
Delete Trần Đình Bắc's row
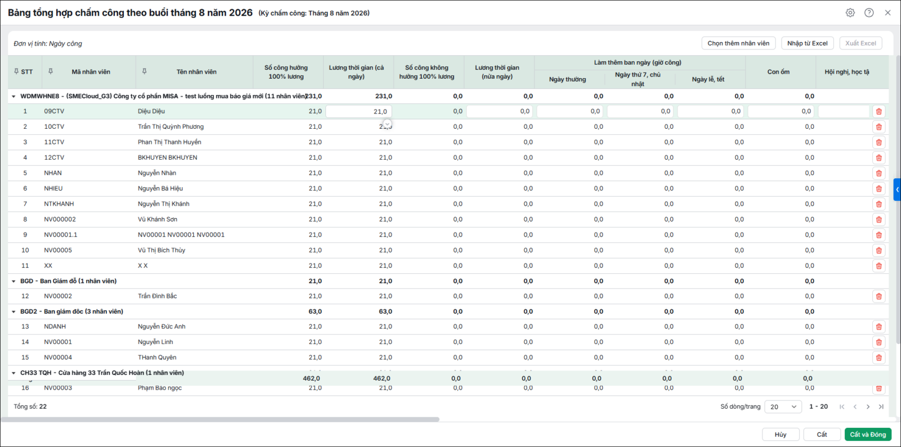point(878,296)
